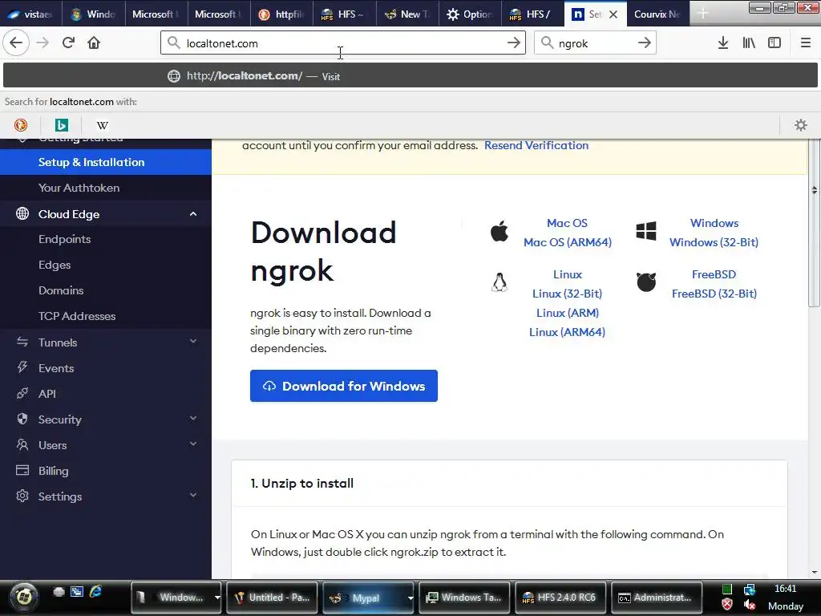Download the Linux (ARM64) build
The height and width of the screenshot is (616, 821).
[x=567, y=332]
